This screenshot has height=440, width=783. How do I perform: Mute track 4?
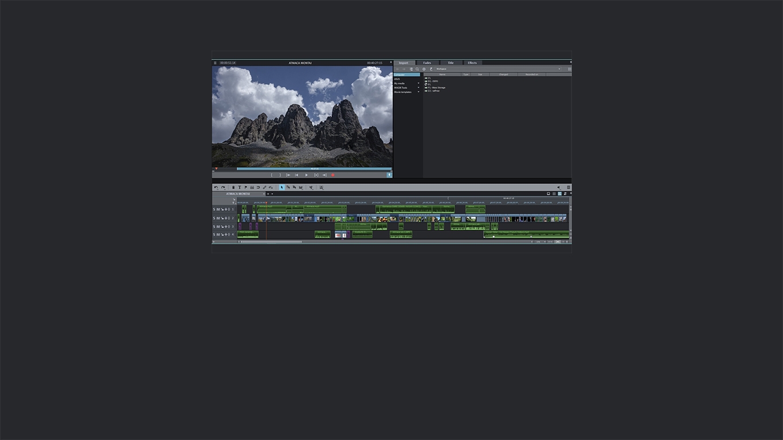point(218,235)
